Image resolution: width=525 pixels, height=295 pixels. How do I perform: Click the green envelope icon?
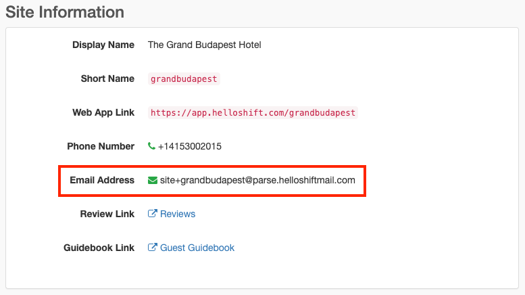pos(152,180)
